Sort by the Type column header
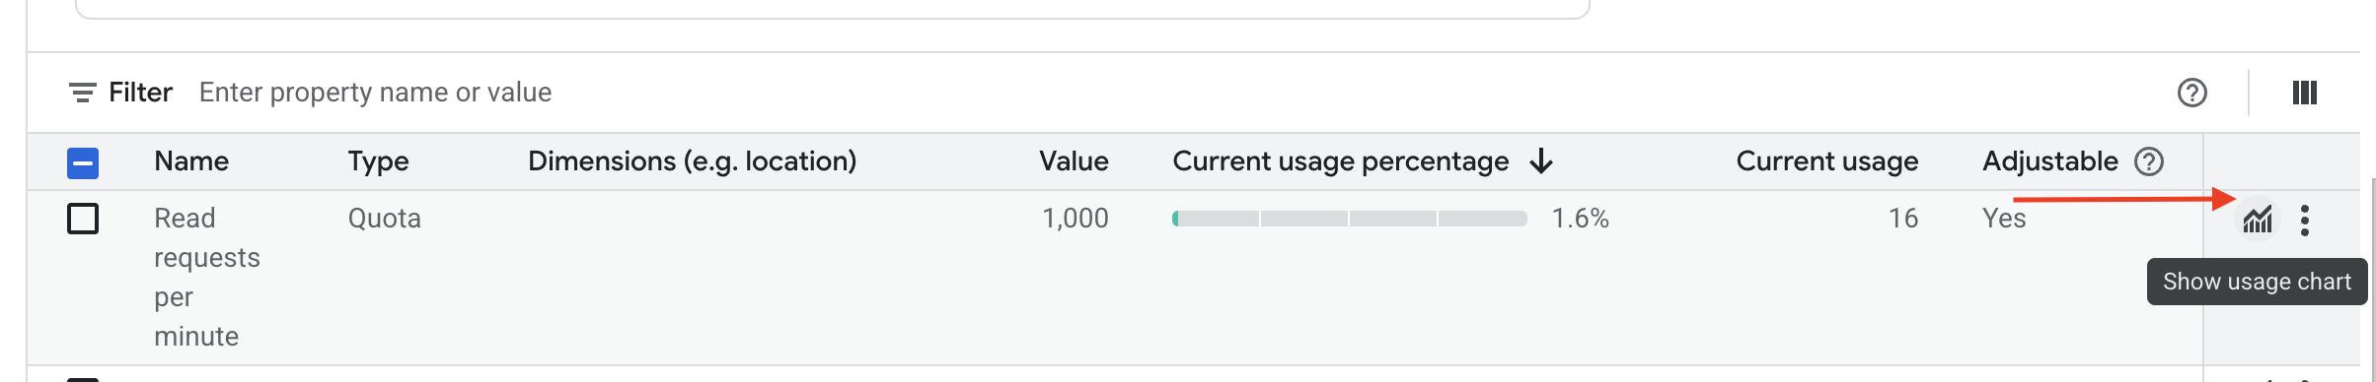This screenshot has width=2376, height=382. pyautogui.click(x=378, y=161)
